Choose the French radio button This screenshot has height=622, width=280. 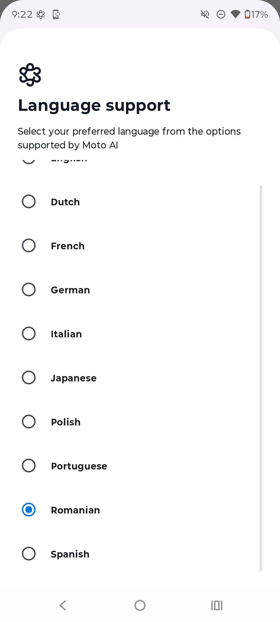point(29,246)
